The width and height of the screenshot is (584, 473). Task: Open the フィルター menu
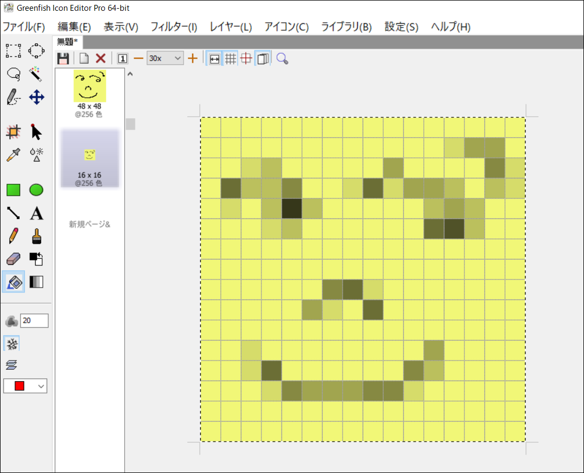click(x=174, y=26)
